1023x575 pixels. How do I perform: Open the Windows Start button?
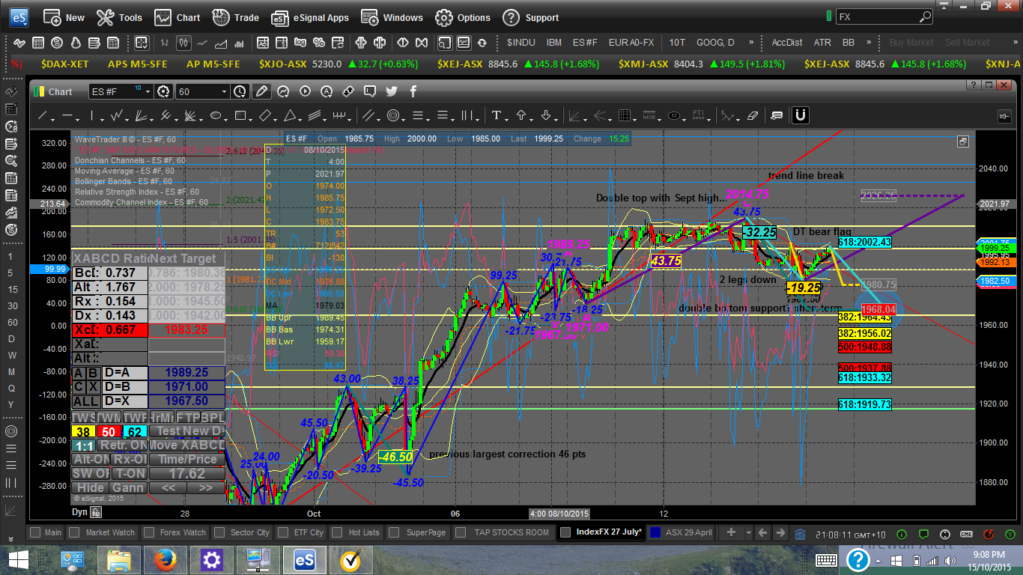(18, 559)
